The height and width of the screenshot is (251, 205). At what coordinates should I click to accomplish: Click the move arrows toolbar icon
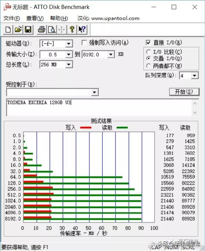click(x=61, y=30)
